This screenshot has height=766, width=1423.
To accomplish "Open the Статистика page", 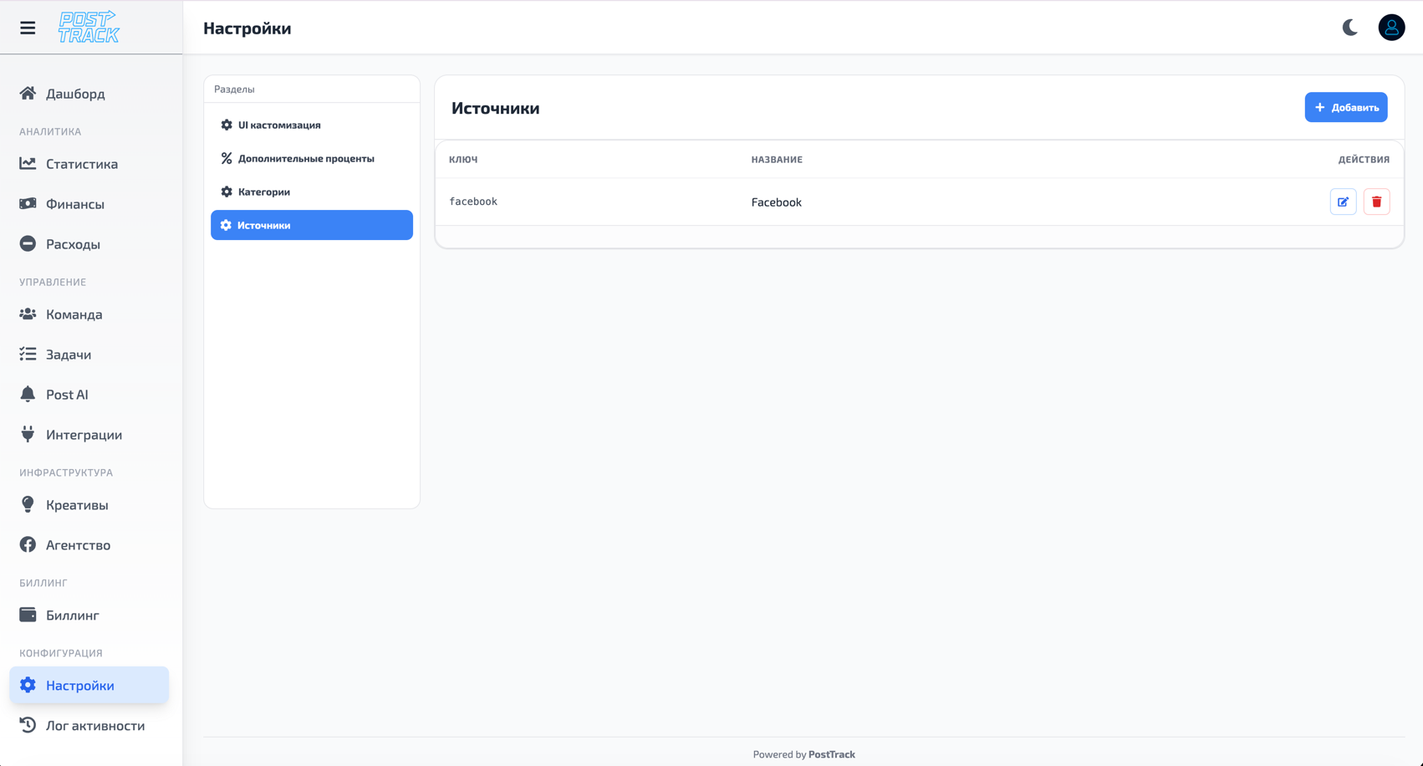I will (81, 164).
